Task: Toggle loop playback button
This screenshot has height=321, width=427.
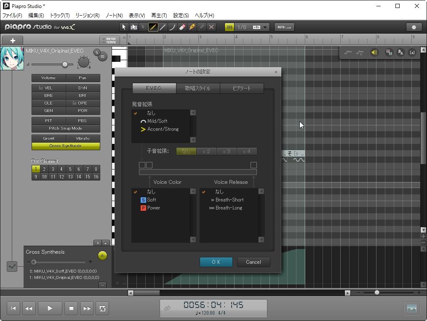Action: 102,308
